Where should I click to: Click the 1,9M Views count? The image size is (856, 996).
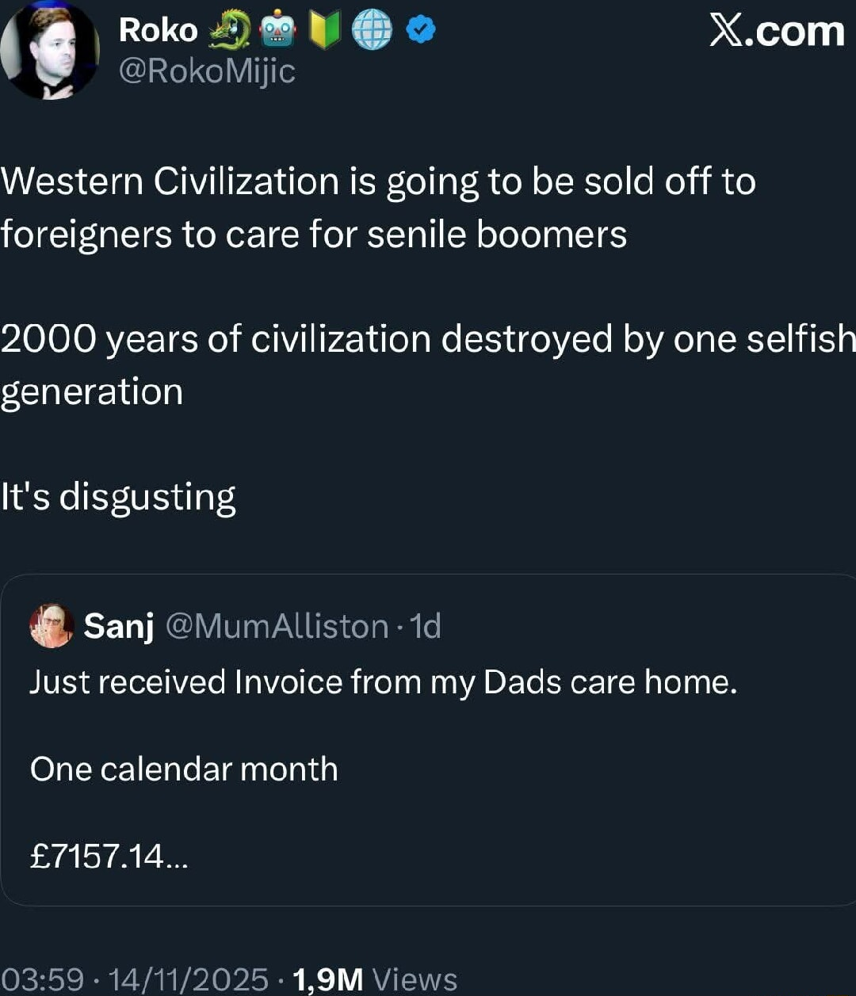pos(375,979)
